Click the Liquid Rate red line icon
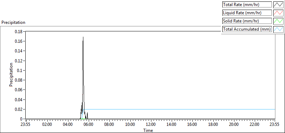 point(278,13)
